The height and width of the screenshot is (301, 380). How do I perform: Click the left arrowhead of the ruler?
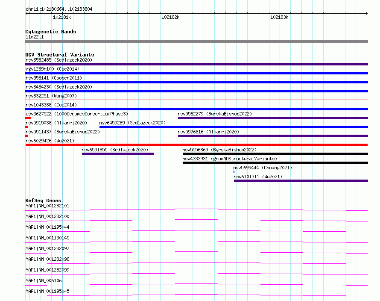coord(26,13)
